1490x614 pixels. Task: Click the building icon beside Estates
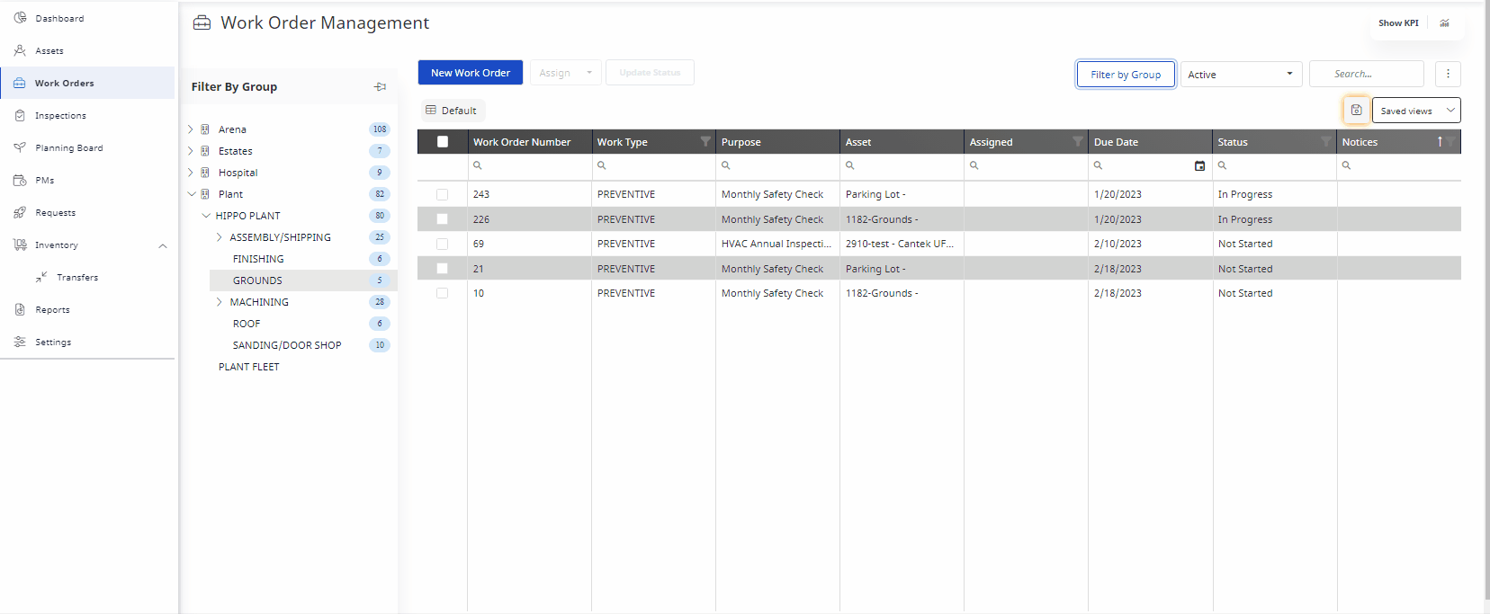[x=205, y=151]
